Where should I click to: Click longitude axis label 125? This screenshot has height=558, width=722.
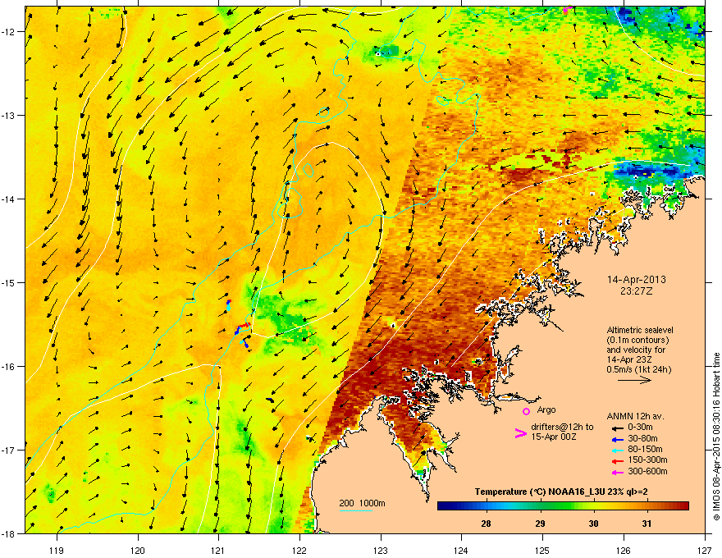click(542, 550)
